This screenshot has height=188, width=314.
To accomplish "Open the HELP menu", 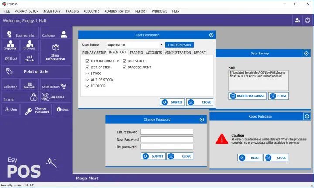I will [176, 11].
